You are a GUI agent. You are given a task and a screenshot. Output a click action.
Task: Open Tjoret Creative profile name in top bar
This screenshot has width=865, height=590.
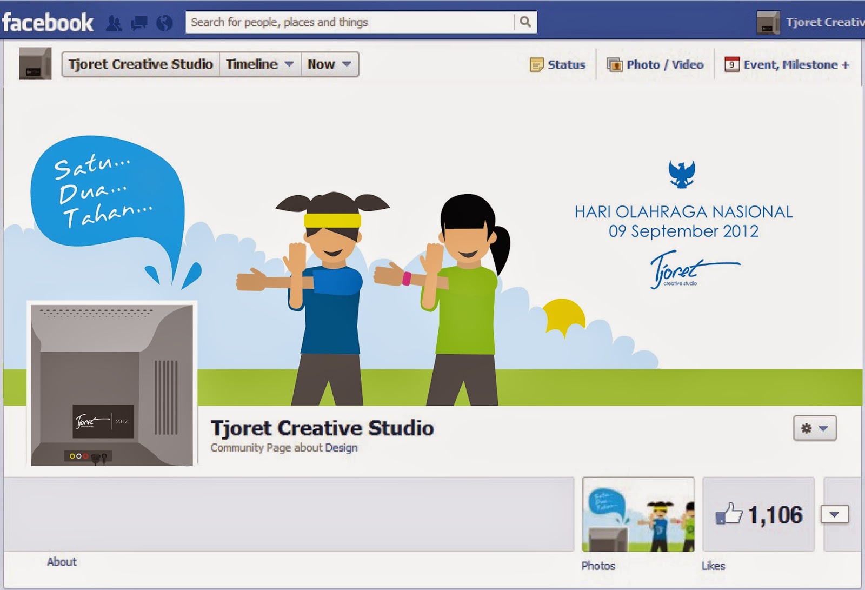[825, 22]
